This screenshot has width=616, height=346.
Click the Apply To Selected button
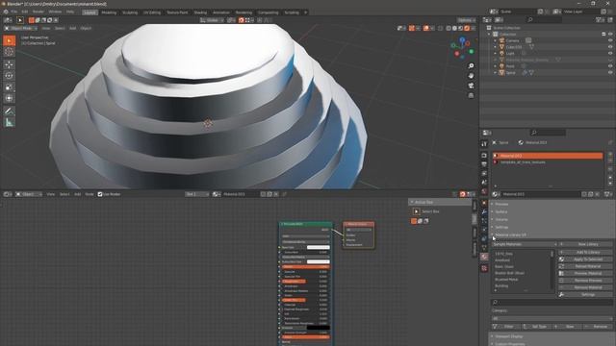585,259
